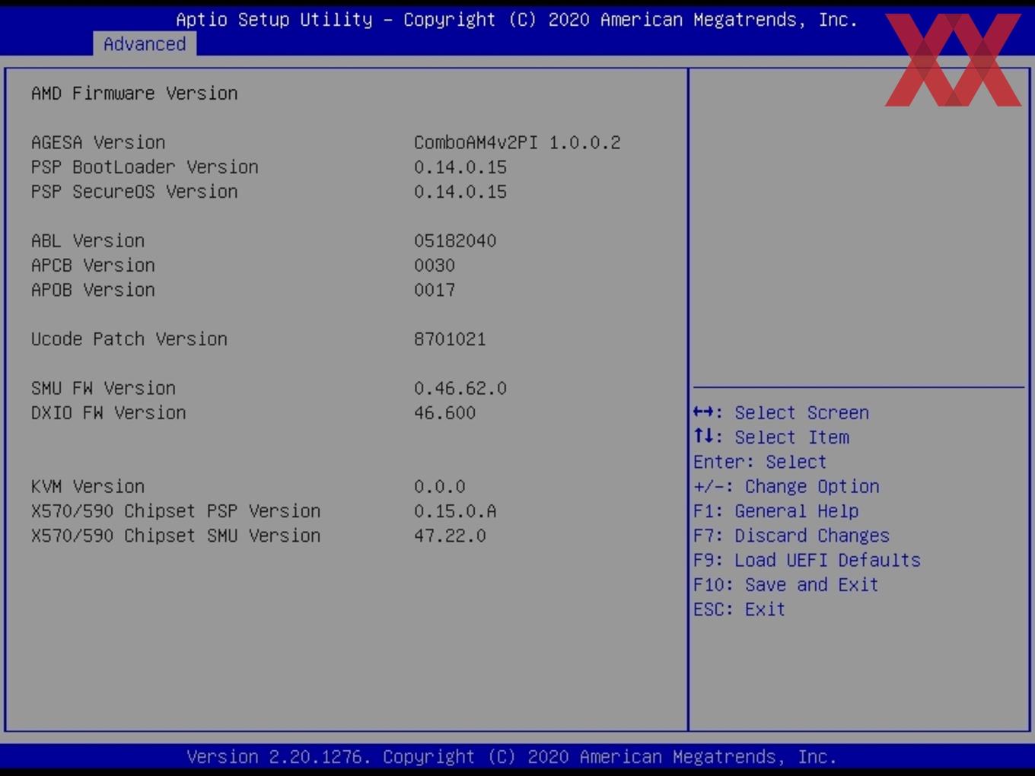
Task: Select the Ucode Patch Version label
Action: coord(129,339)
